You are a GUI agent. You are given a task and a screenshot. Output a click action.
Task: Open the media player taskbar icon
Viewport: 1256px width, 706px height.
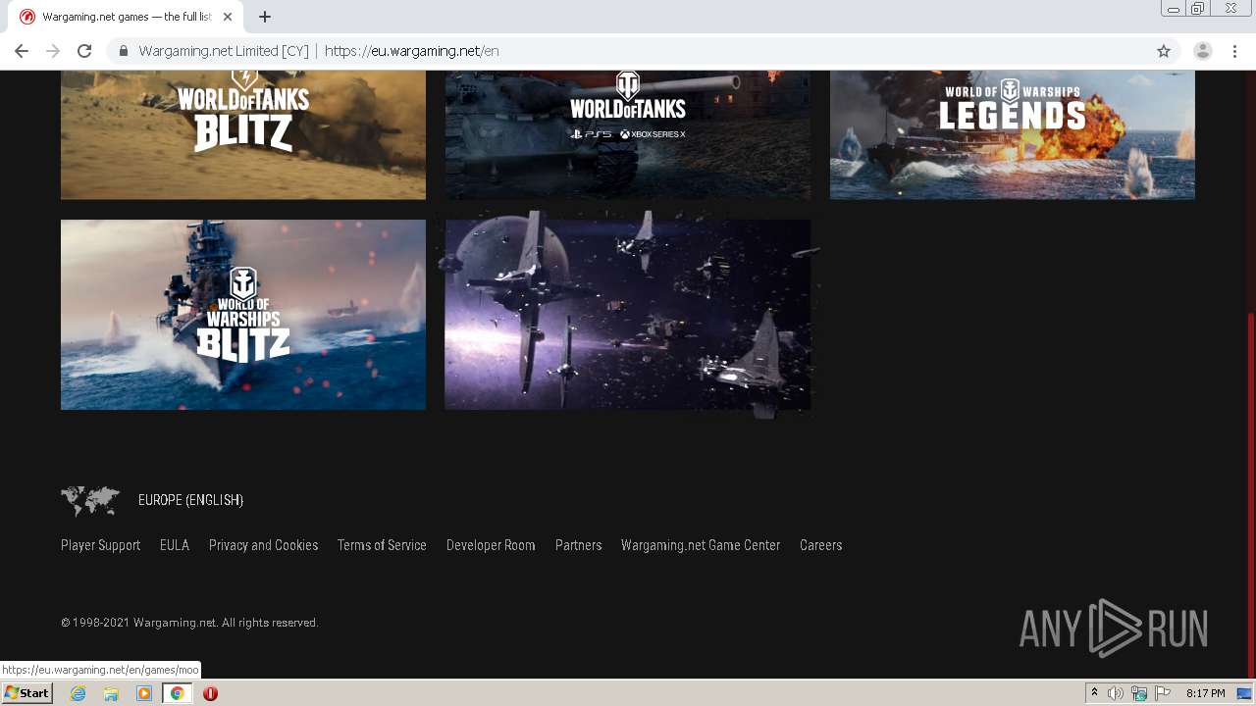coord(144,693)
